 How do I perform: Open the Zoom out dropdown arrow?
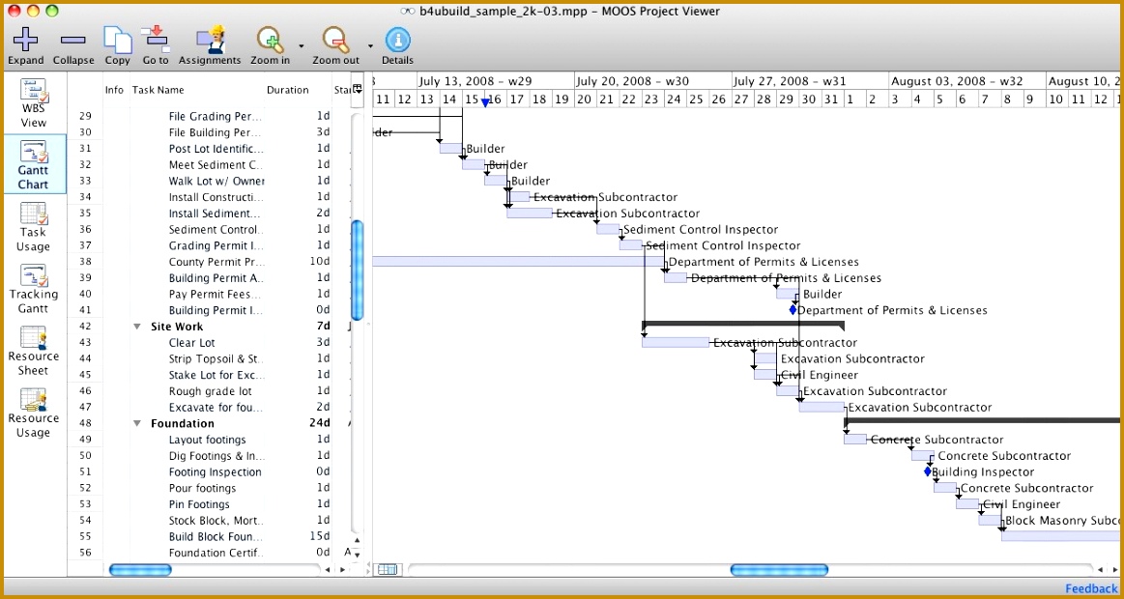[x=368, y=43]
